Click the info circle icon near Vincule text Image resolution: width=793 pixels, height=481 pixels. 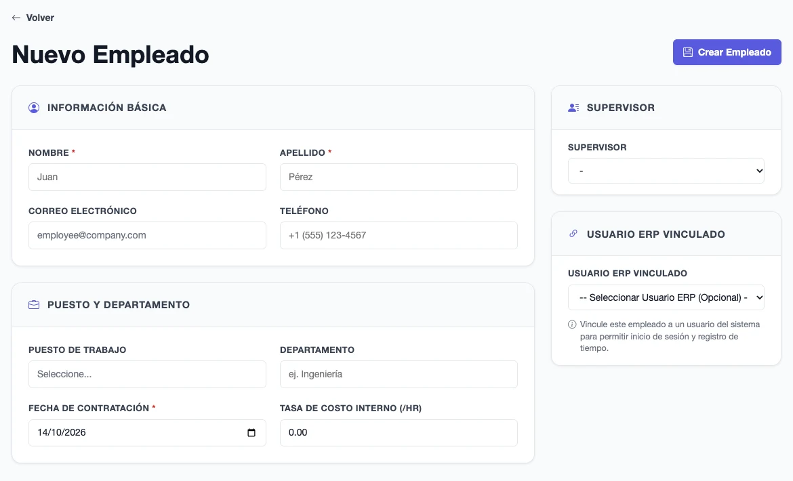[x=572, y=325]
